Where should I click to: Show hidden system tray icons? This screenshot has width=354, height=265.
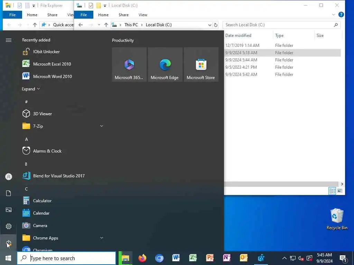pyautogui.click(x=285, y=258)
